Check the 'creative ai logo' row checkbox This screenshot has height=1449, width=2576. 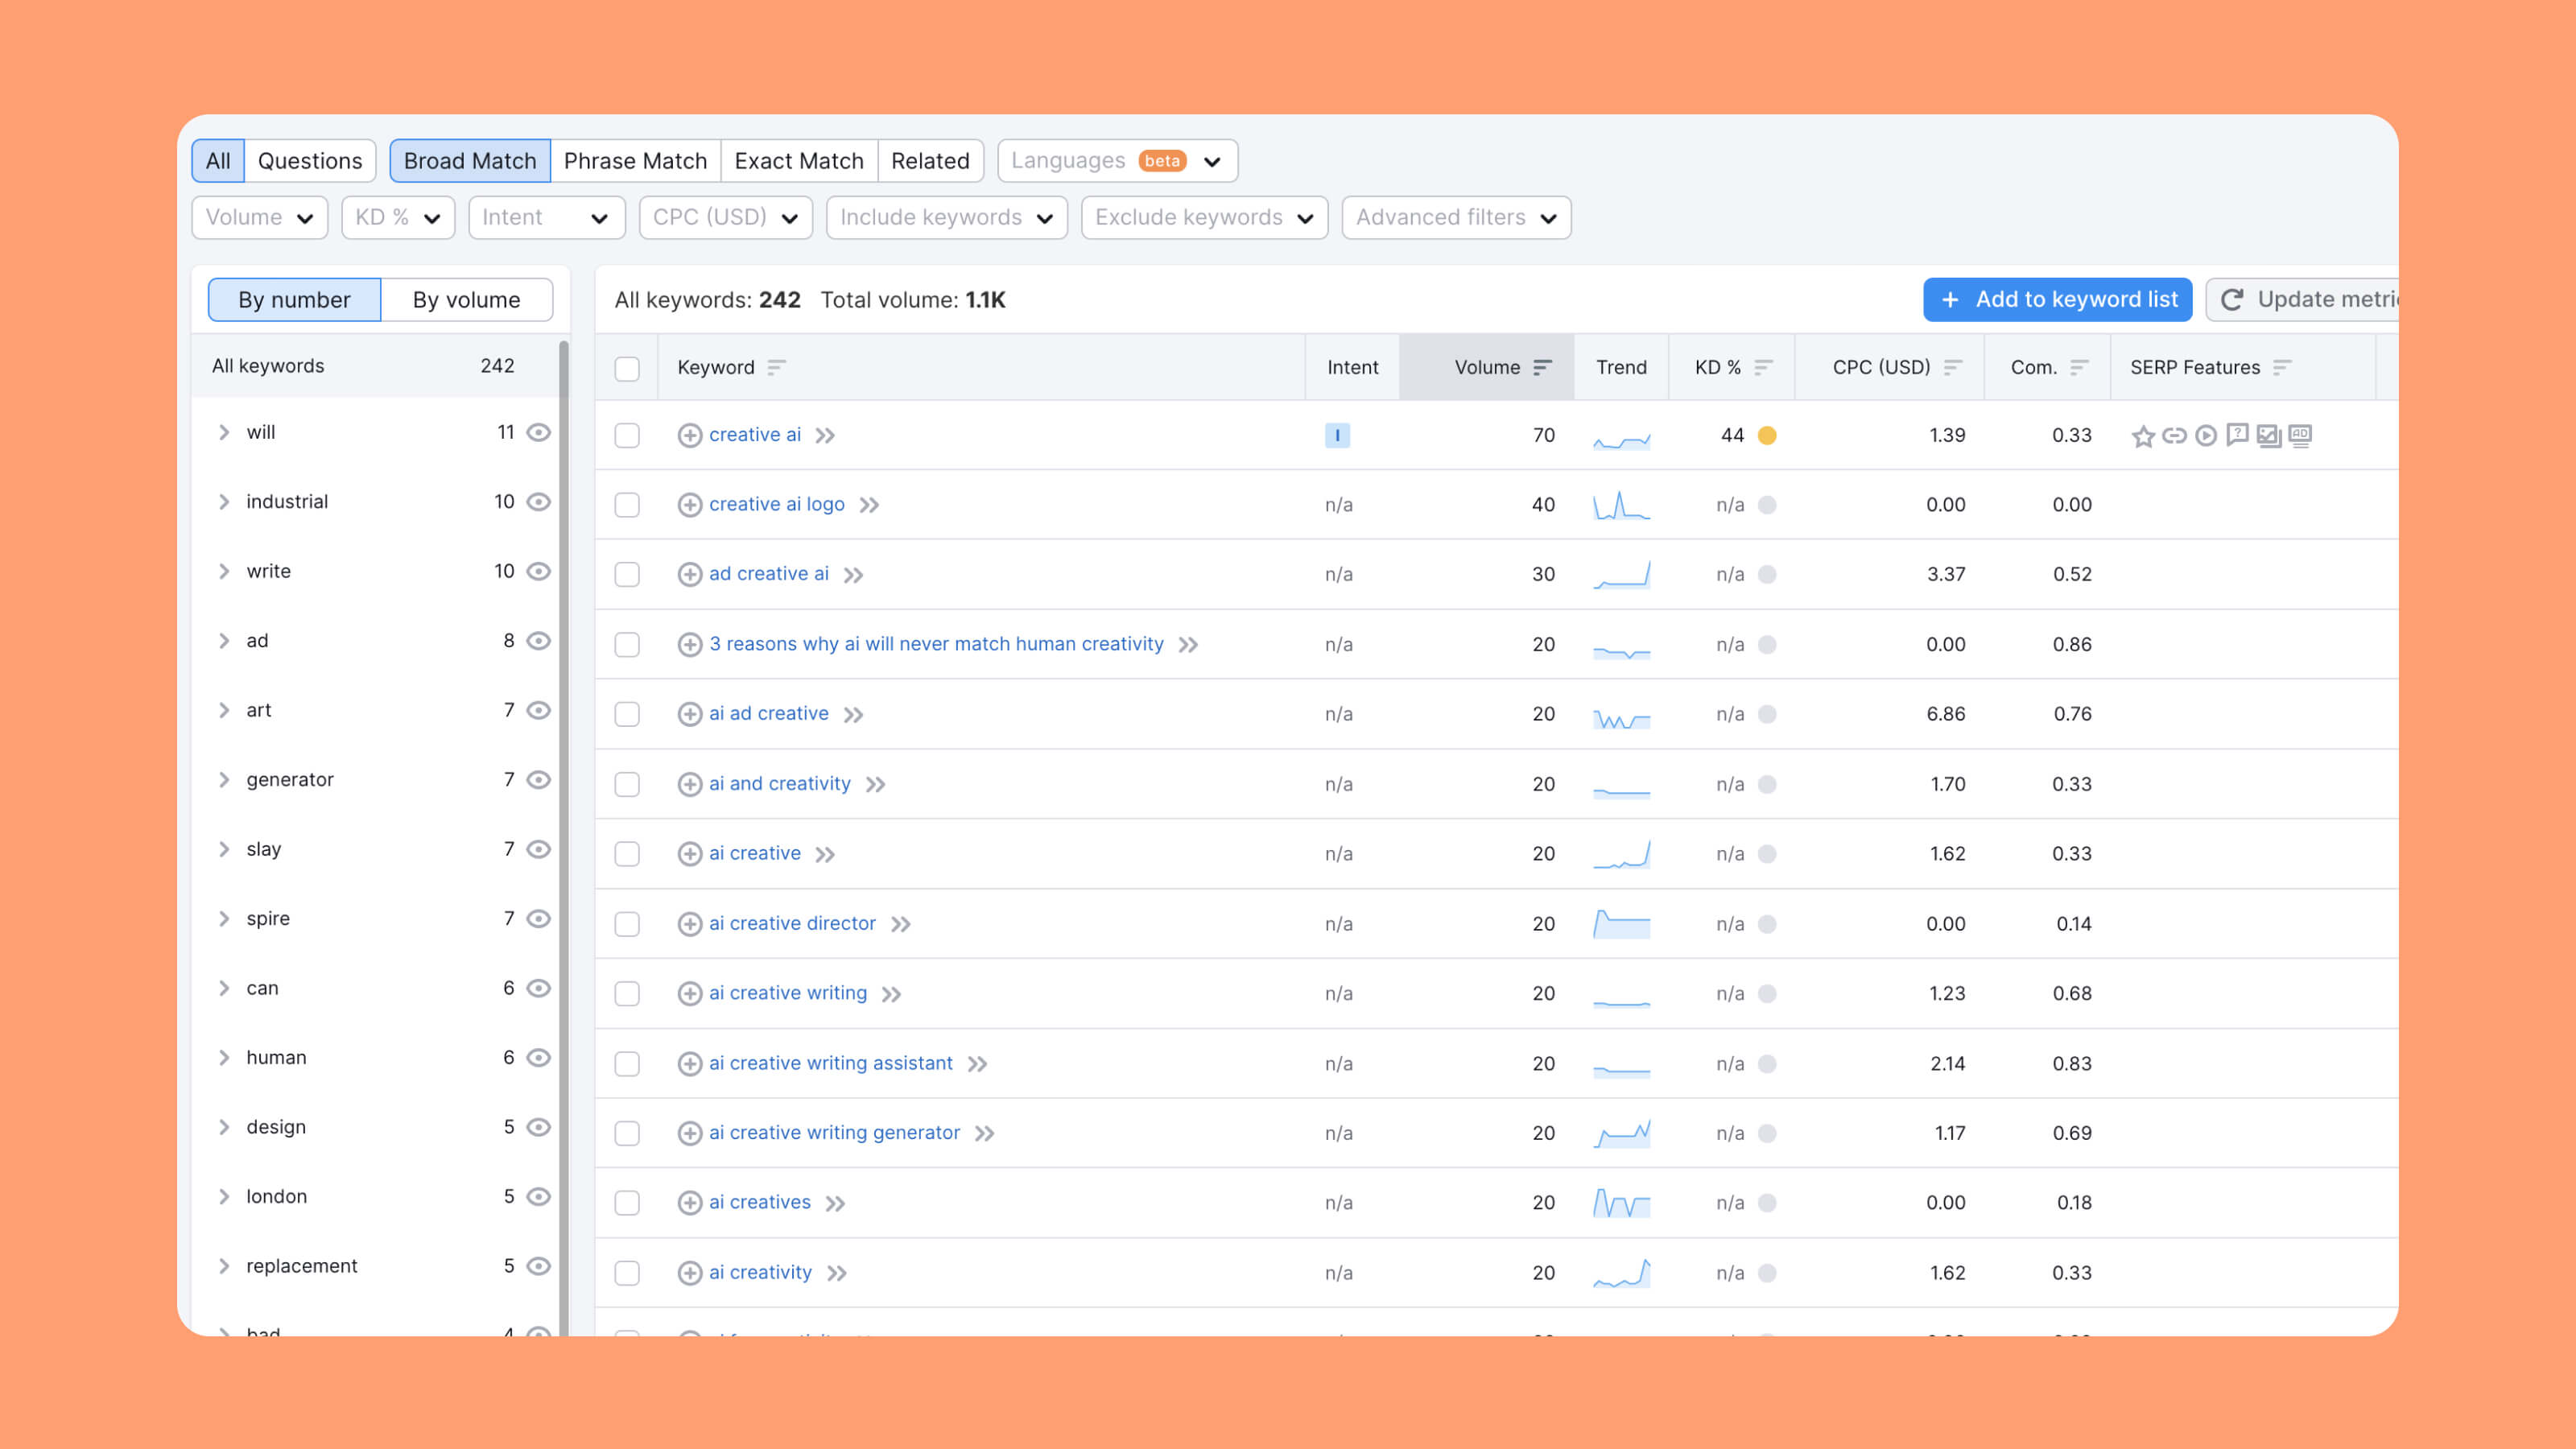pyautogui.click(x=627, y=505)
